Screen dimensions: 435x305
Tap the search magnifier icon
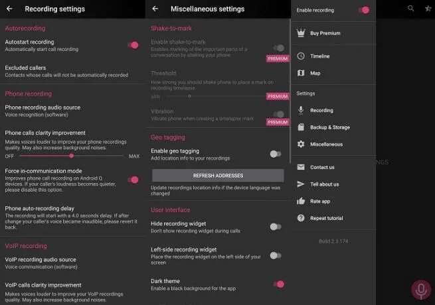411,9
